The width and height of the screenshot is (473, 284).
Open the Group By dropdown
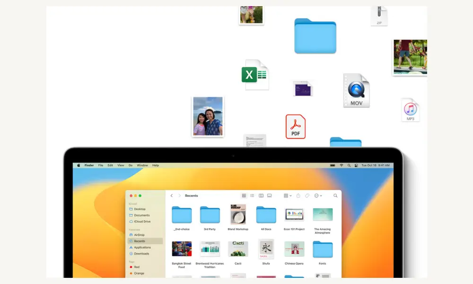pos(288,195)
